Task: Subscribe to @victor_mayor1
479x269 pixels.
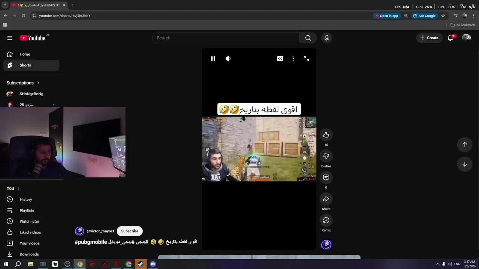Action: point(129,231)
